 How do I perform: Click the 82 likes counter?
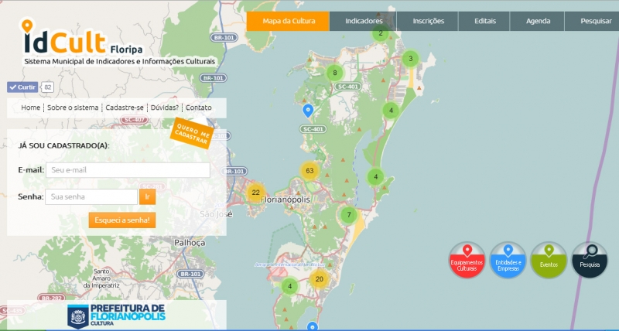coord(48,87)
